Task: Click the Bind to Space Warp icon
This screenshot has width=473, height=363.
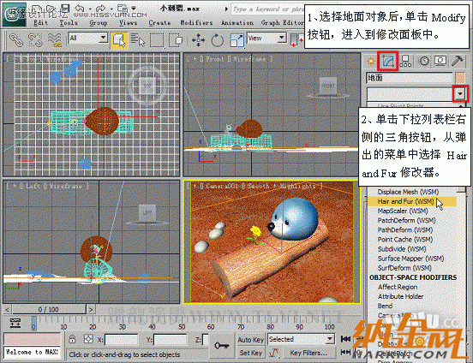Action: (x=55, y=40)
